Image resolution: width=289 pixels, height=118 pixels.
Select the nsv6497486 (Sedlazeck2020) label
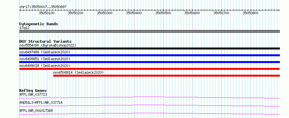click(x=45, y=52)
